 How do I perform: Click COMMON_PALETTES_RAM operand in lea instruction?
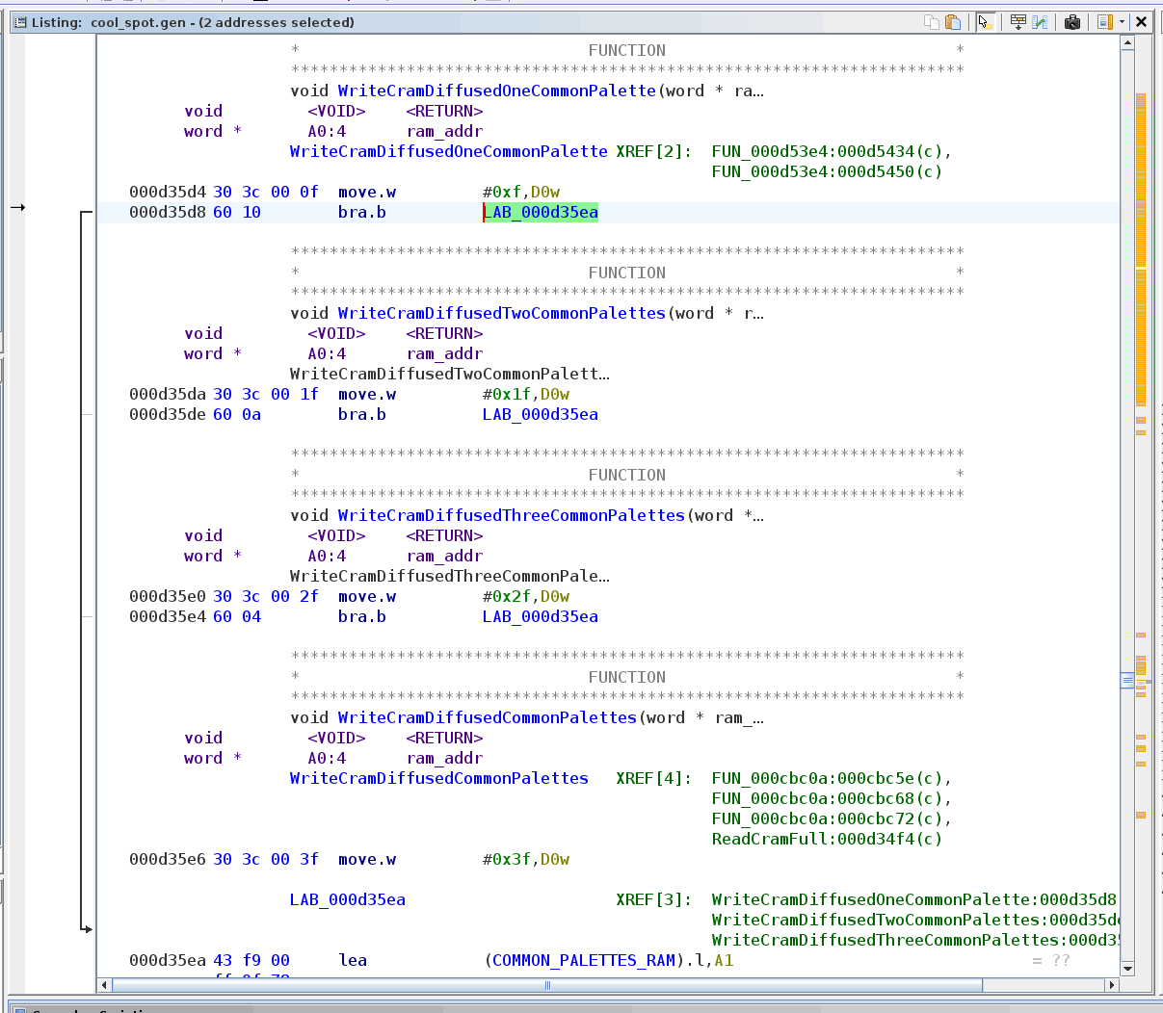(583, 961)
